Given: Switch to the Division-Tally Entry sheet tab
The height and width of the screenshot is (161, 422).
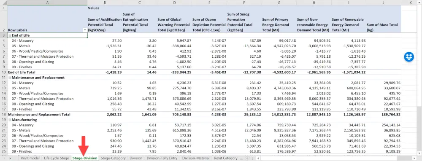Looking at the screenshot, I should coord(162,158).
